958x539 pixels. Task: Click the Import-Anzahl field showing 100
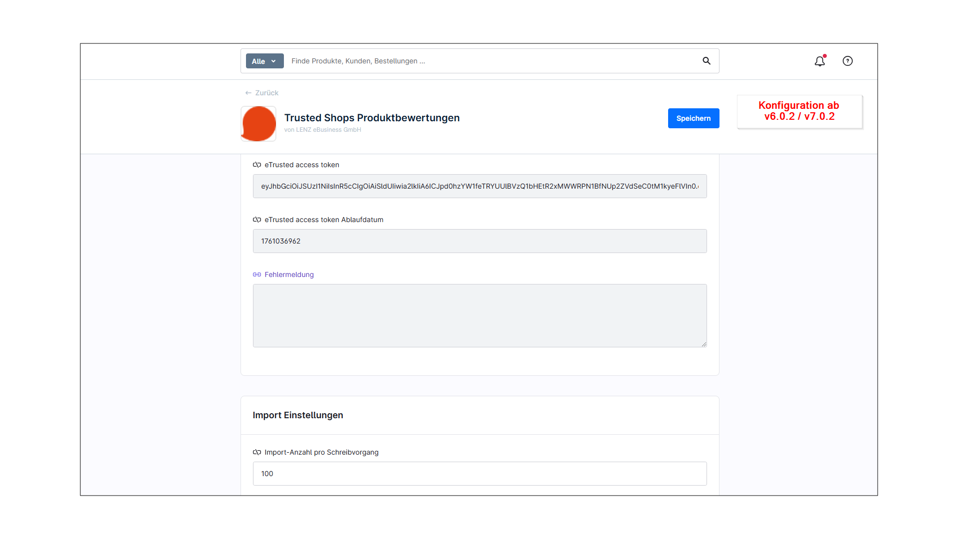(480, 474)
